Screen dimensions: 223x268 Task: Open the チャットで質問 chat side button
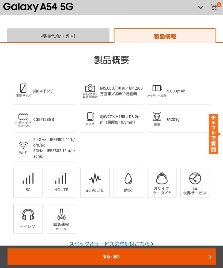(214, 134)
